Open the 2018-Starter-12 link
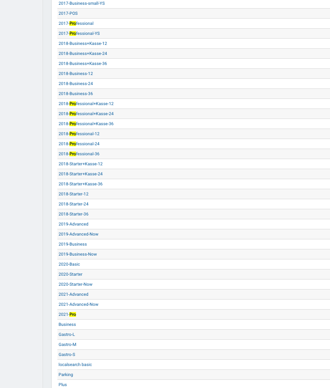The image size is (330, 388). [x=74, y=194]
